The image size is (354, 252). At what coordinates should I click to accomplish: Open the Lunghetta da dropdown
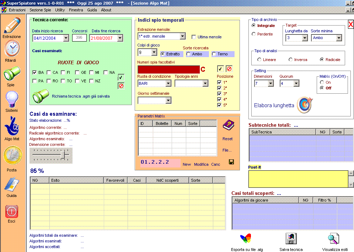click(x=305, y=38)
